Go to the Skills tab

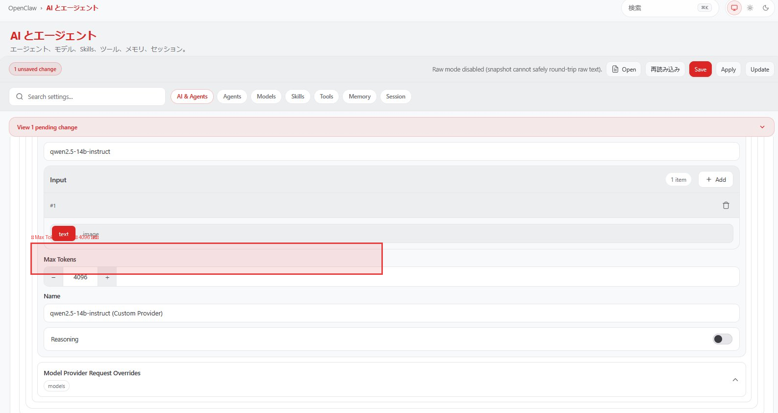click(x=298, y=97)
